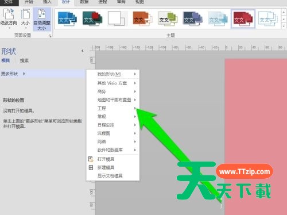This screenshot has height=215, width=287.
Task: Switch to the 设计 ribbon tab
Action: 65,2
